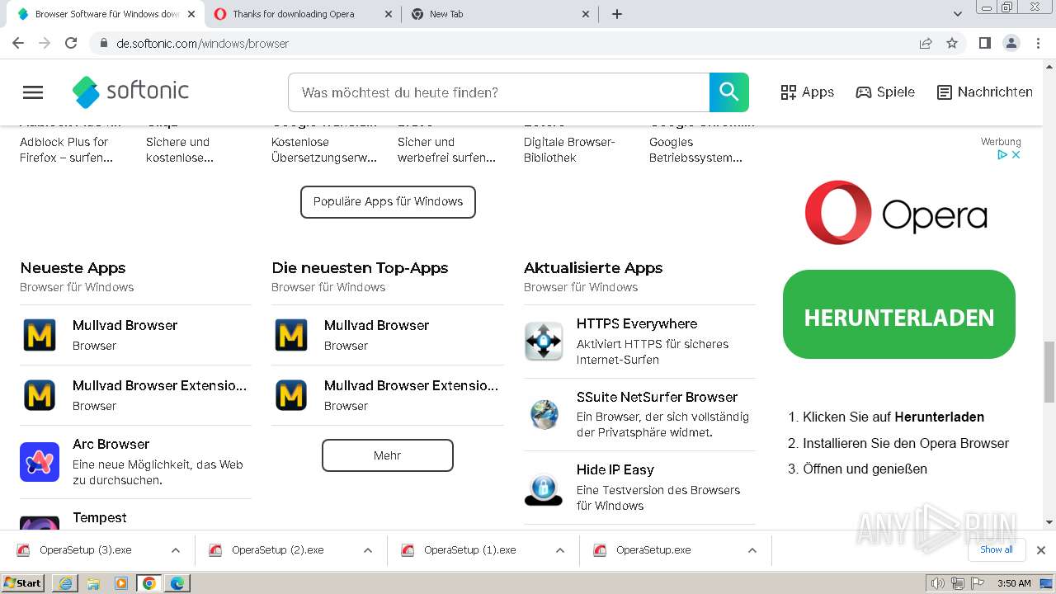1056x594 pixels.
Task: Click the Nachrichten news icon
Action: point(945,92)
